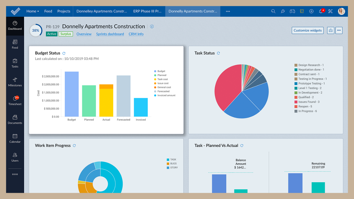The width and height of the screenshot is (354, 199).
Task: Click the Customize widgets button
Action: 307,30
